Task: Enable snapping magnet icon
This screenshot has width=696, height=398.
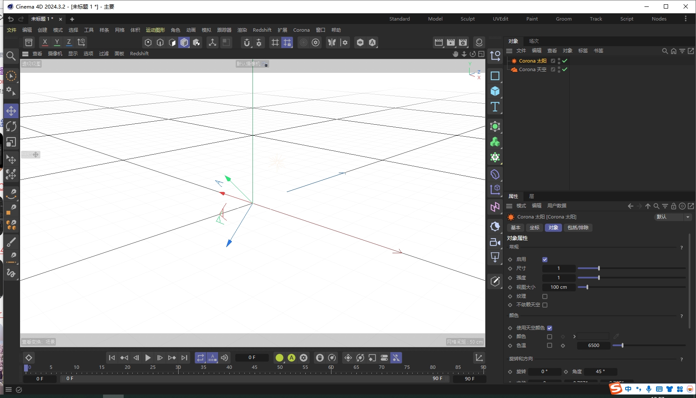Action: coord(247,42)
